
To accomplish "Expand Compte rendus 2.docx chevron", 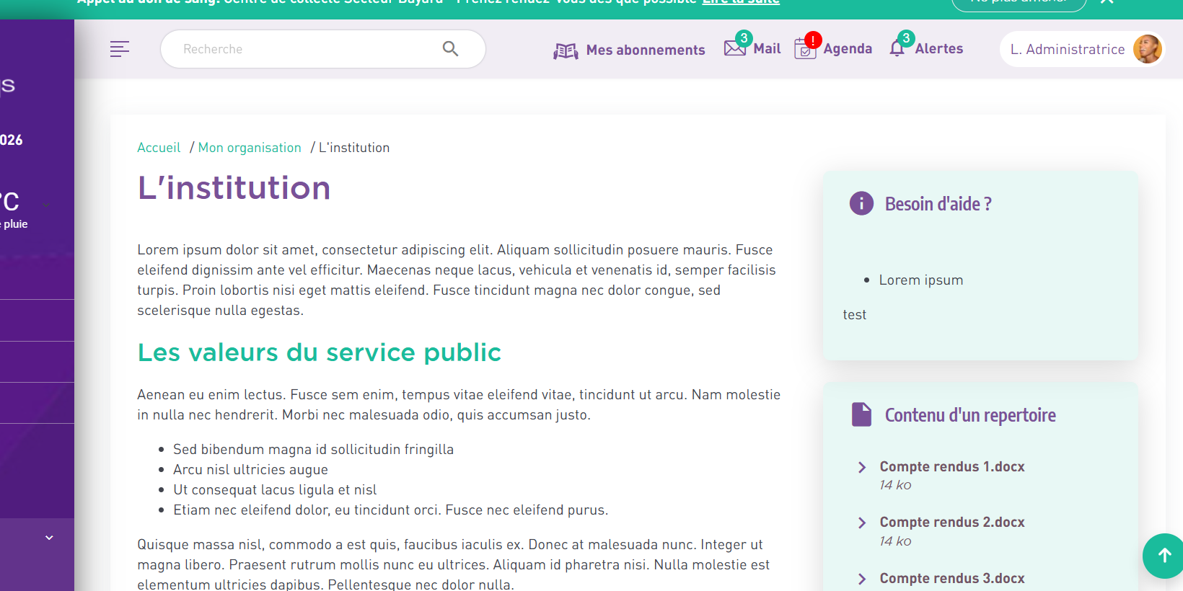I will click(x=862, y=523).
